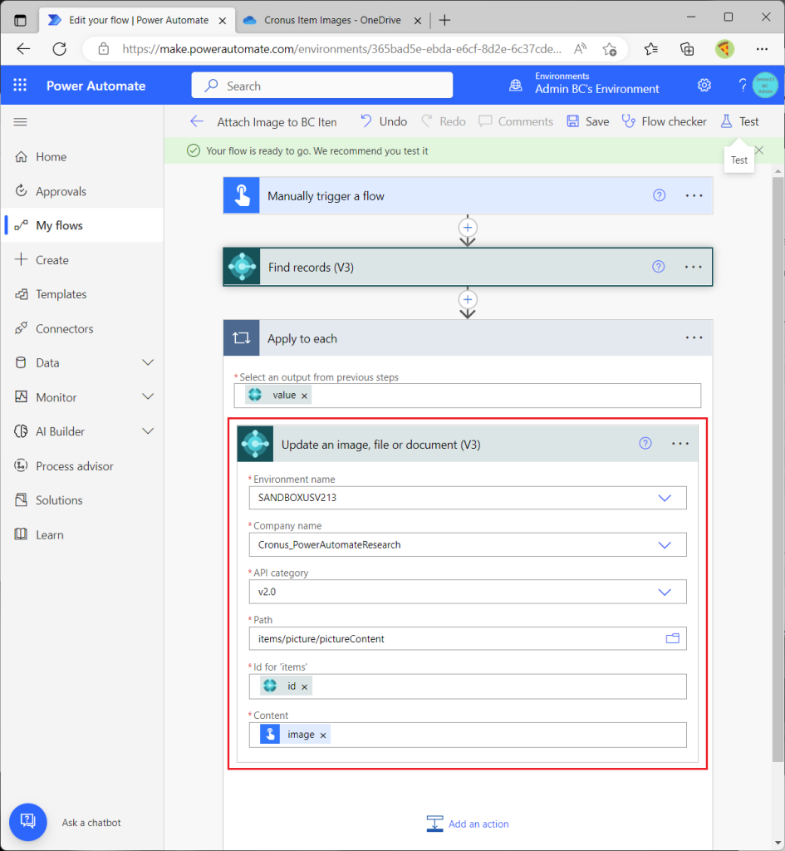Click Undo in the flow toolbar

[x=384, y=121]
